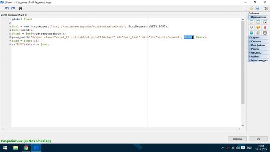The height and width of the screenshot is (152, 270).
Task: Click the 'event onCreate( $self ) {' header
Action: pyautogui.click(x=14, y=15)
